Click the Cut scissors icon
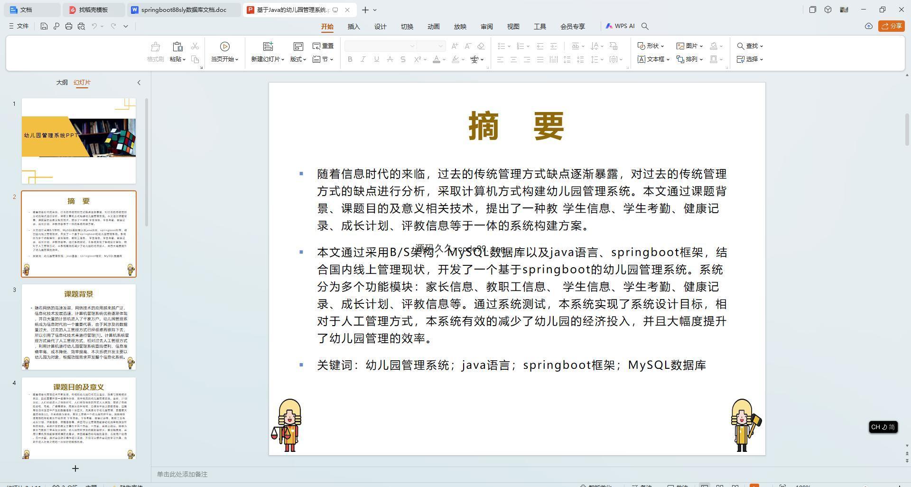The width and height of the screenshot is (911, 487). pyautogui.click(x=195, y=46)
